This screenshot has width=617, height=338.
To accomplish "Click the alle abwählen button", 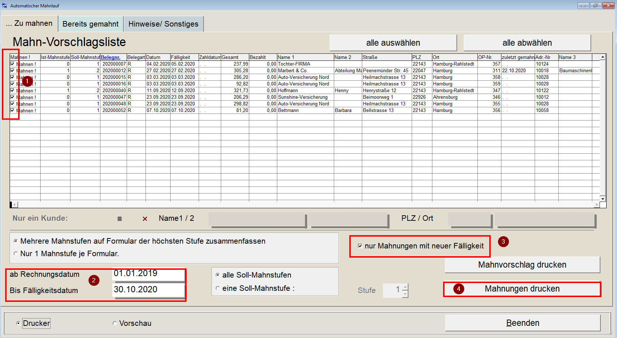I will pos(527,43).
